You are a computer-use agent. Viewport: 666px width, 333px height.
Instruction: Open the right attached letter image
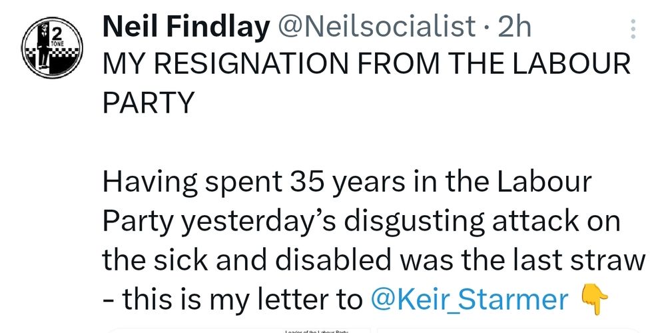(x=508, y=330)
